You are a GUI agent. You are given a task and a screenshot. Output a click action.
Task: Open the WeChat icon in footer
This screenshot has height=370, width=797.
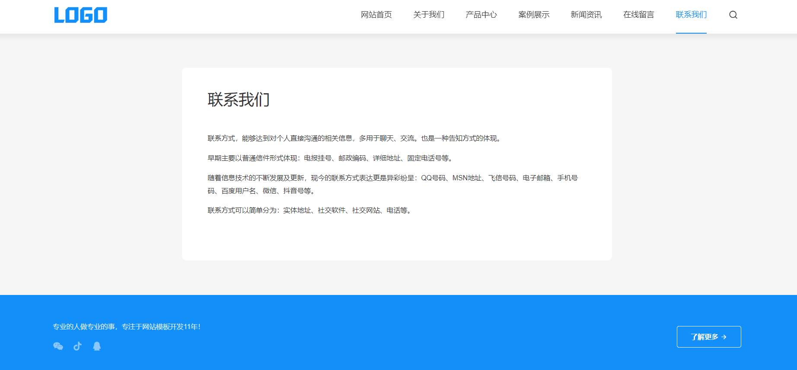click(x=58, y=346)
